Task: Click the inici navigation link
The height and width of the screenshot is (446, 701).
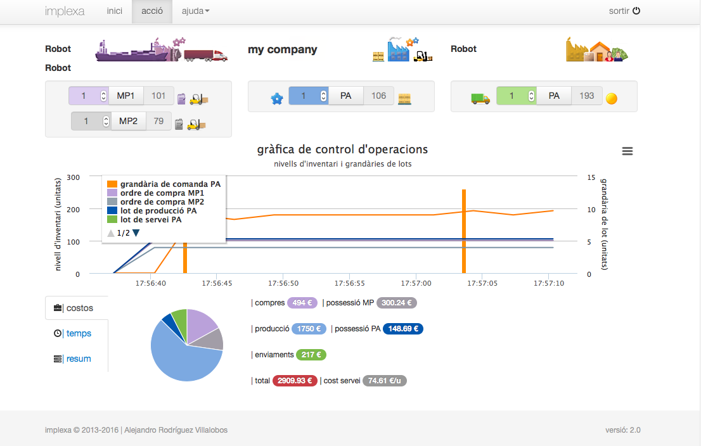Action: click(114, 11)
